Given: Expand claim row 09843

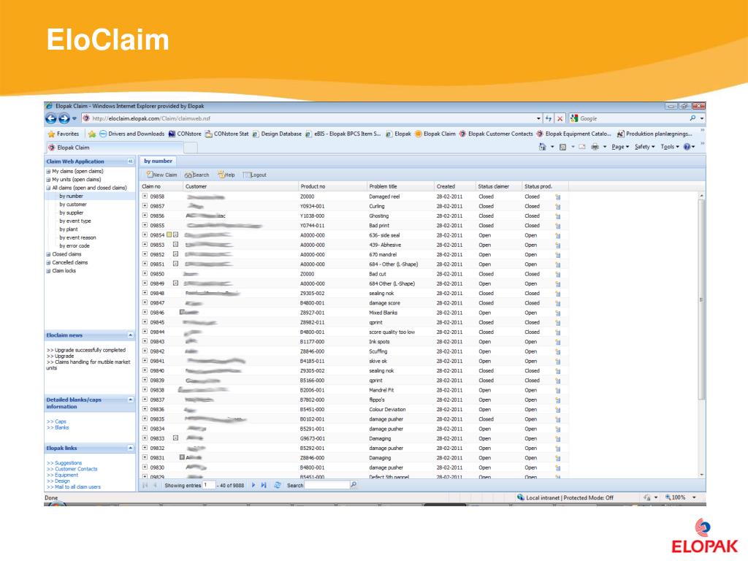Looking at the screenshot, I should 145,341.
